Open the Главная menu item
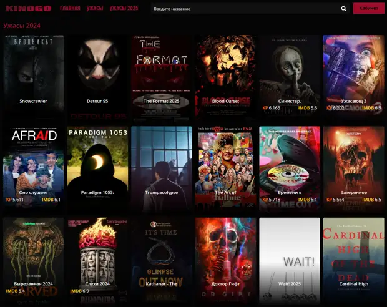The height and width of the screenshot is (307, 387). click(x=70, y=9)
